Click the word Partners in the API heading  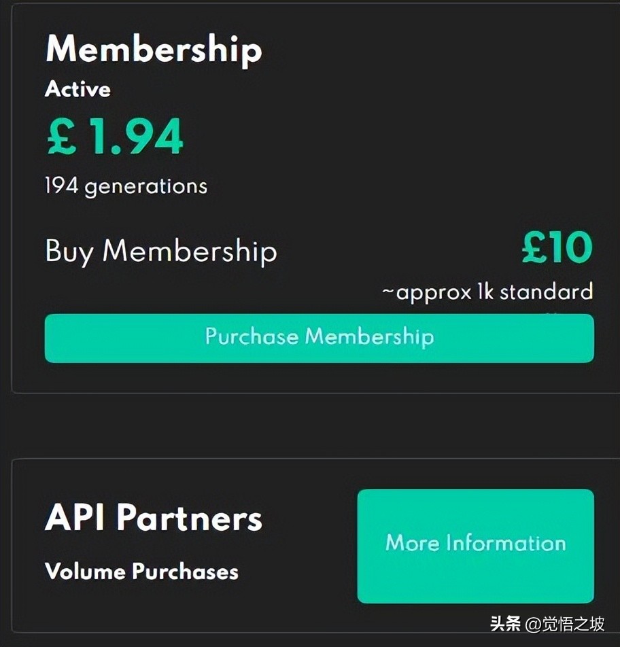point(189,519)
